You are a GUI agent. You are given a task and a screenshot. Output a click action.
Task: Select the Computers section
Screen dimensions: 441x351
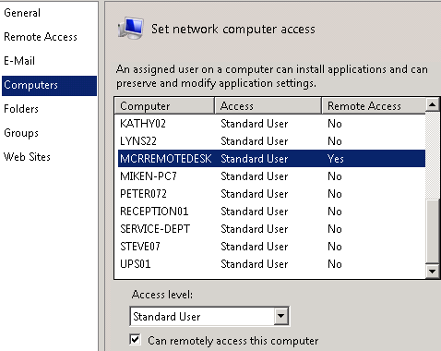click(x=49, y=85)
